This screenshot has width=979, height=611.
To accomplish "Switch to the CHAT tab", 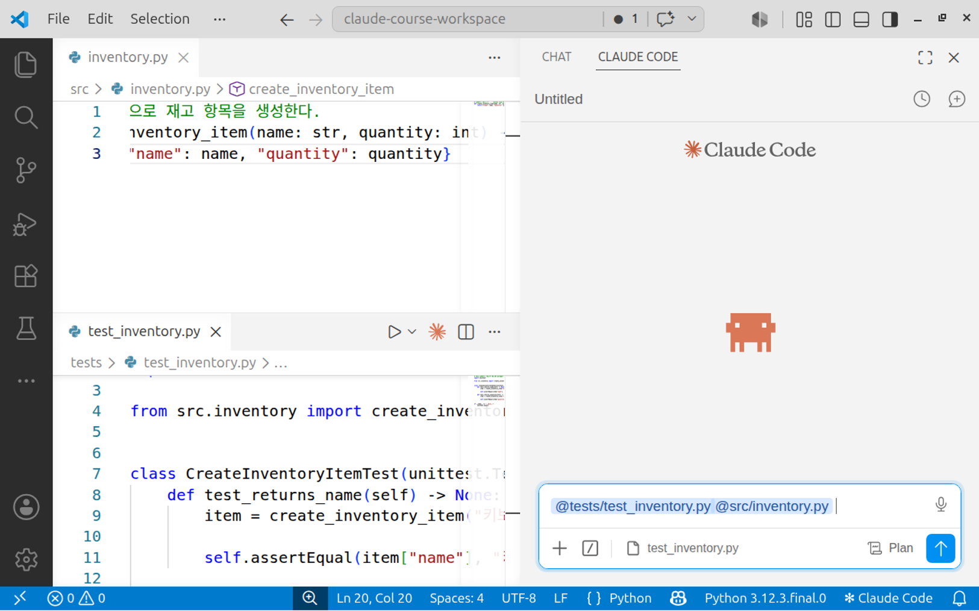I will point(556,57).
